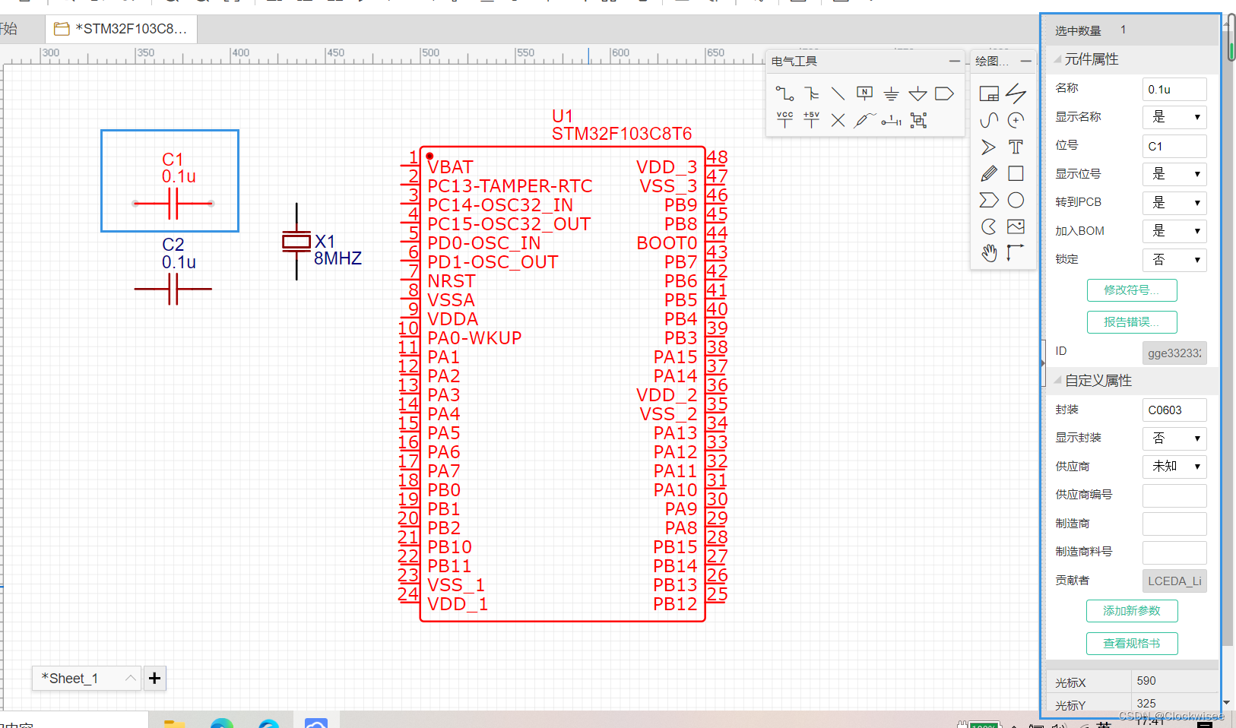Click the 名称 field containing 0.1u

coord(1174,89)
